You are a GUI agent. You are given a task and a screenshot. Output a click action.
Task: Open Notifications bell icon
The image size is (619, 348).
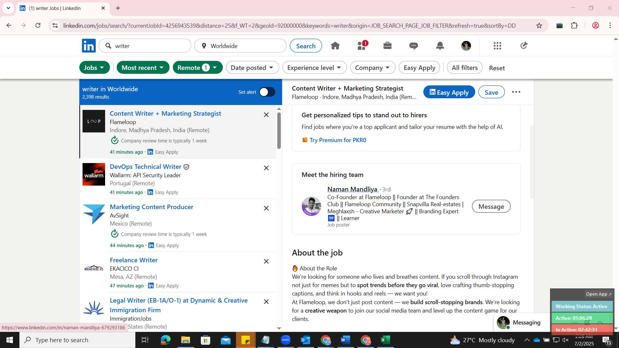click(x=440, y=46)
